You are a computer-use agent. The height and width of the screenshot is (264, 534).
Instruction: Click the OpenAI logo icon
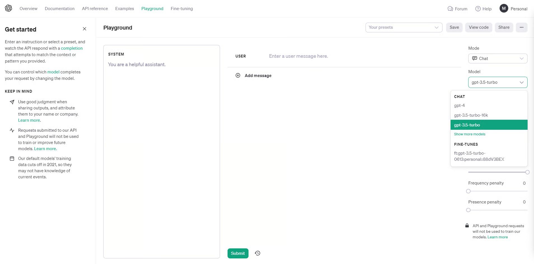click(x=8, y=8)
